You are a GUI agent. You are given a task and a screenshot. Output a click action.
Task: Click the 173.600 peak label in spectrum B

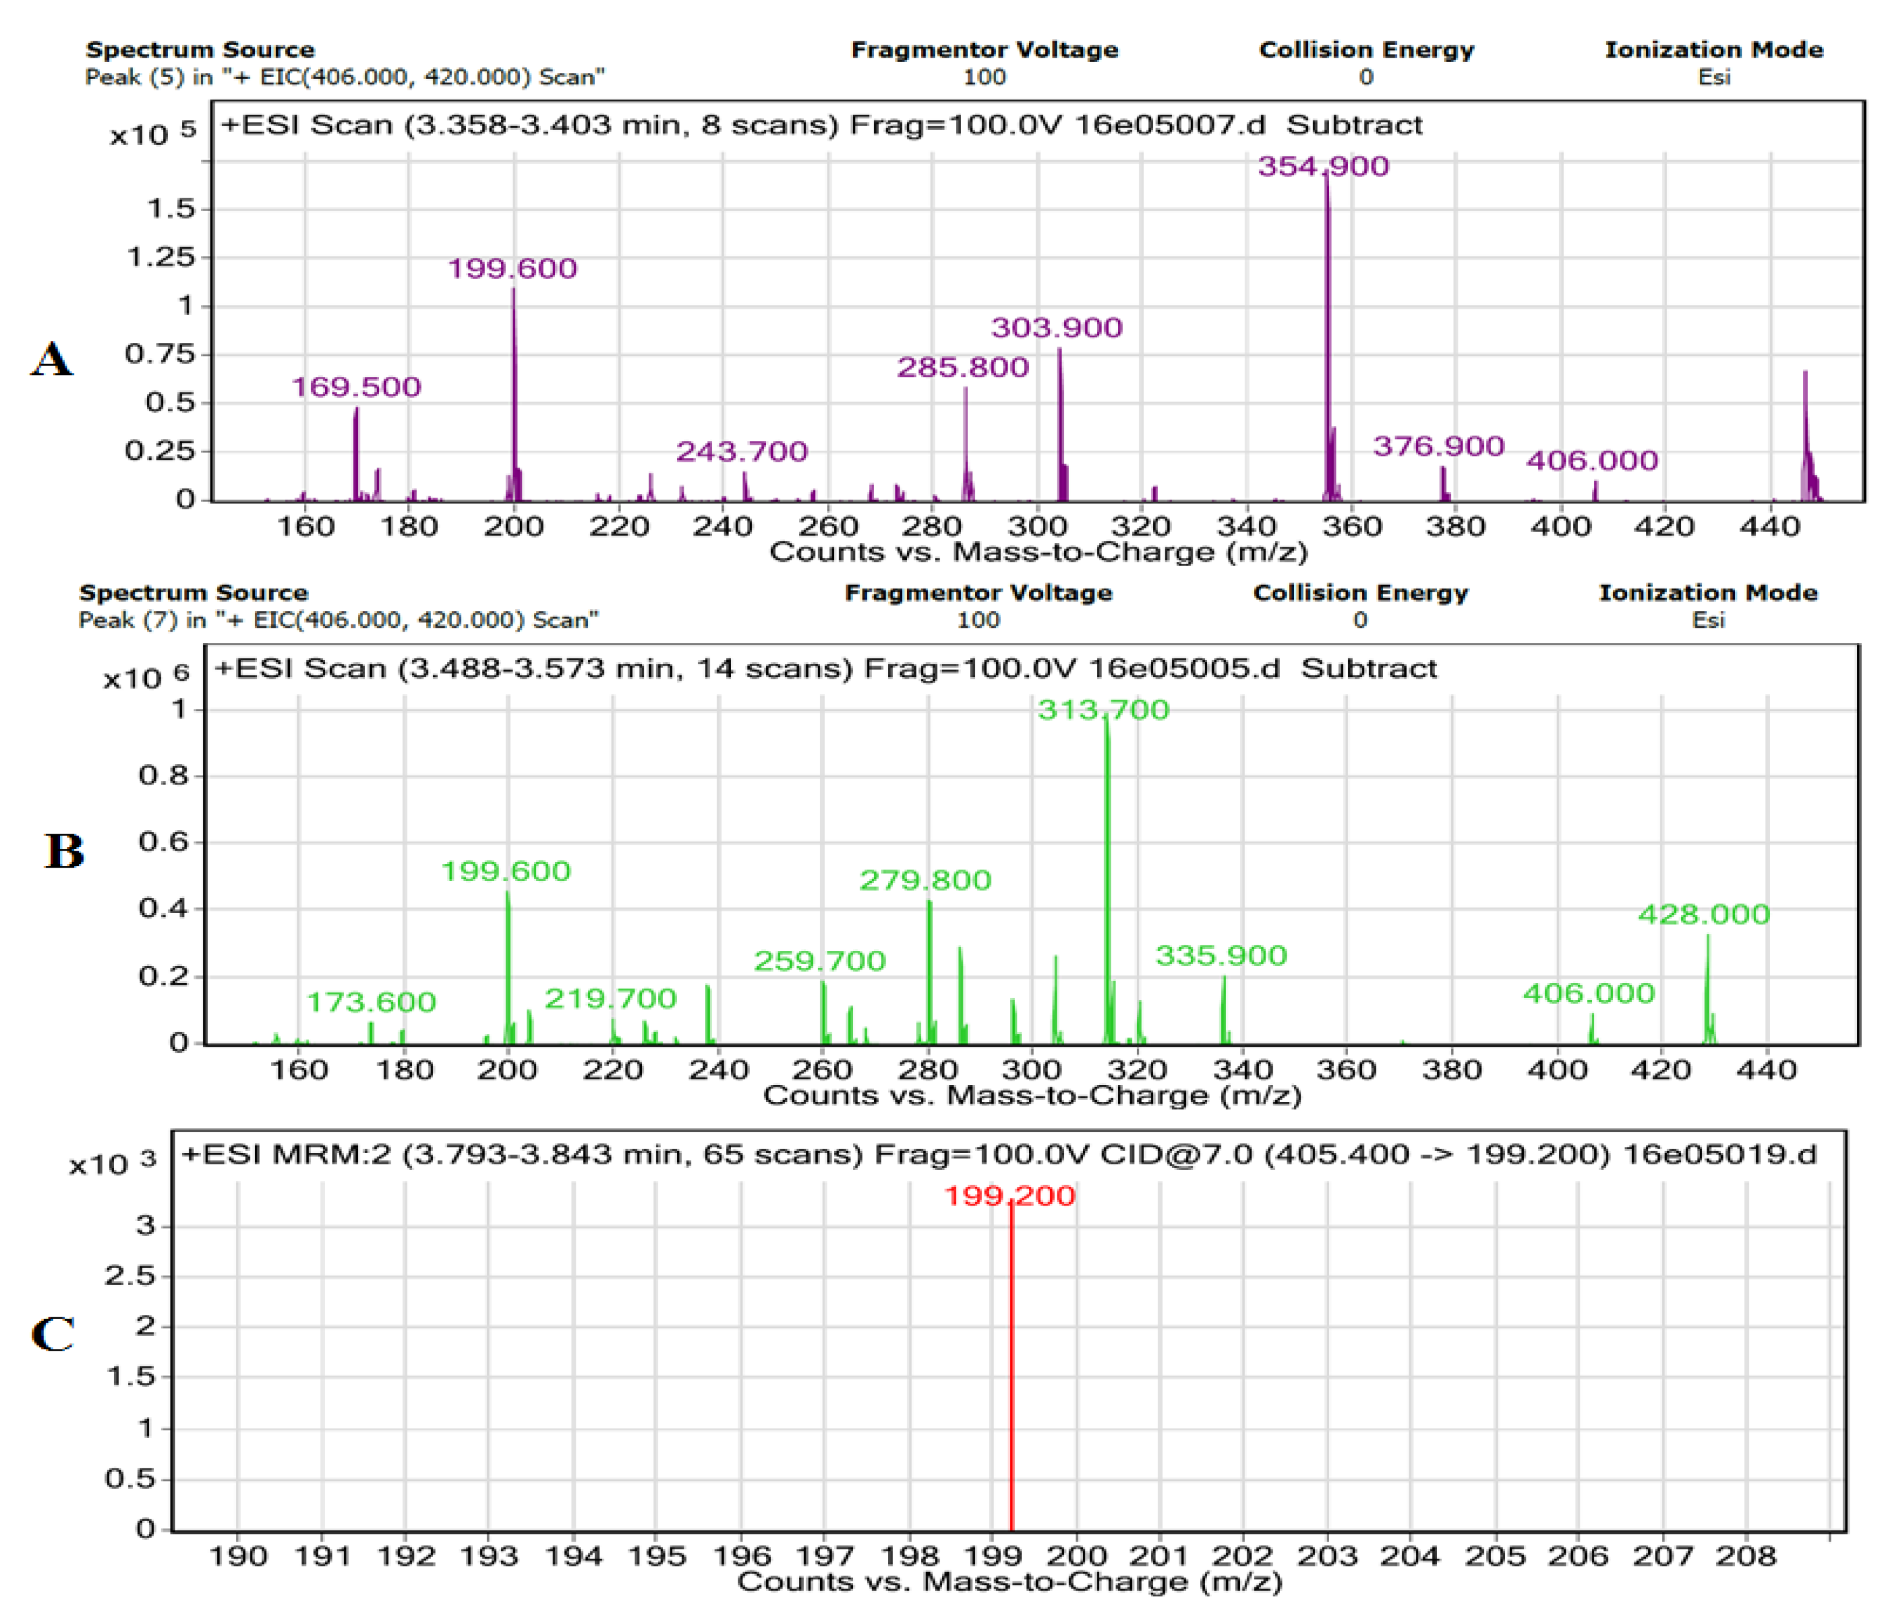371,1002
